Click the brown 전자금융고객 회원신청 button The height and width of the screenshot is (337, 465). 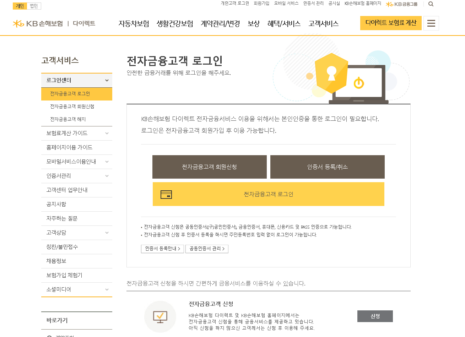coord(210,167)
